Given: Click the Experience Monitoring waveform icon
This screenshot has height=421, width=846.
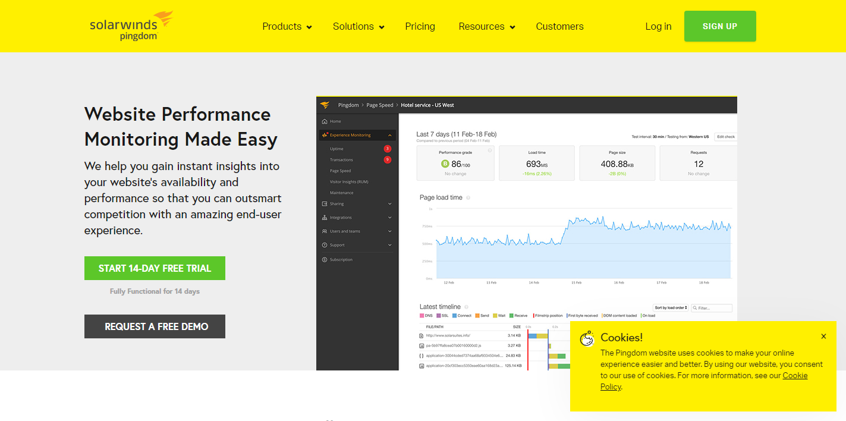Looking at the screenshot, I should tap(325, 135).
